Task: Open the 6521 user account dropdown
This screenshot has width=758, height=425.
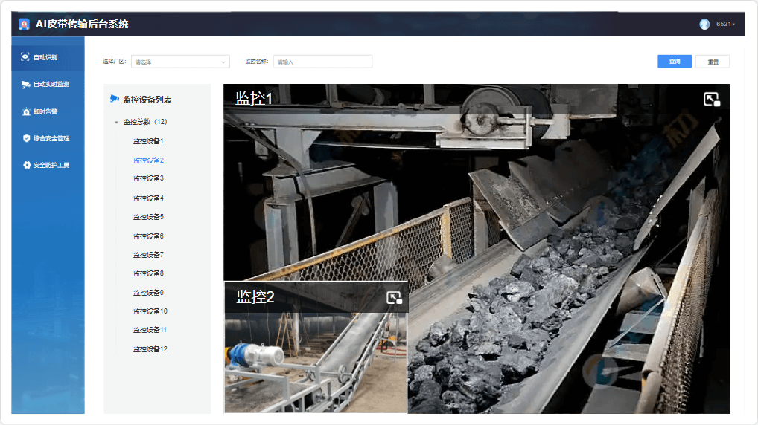Action: coord(725,24)
